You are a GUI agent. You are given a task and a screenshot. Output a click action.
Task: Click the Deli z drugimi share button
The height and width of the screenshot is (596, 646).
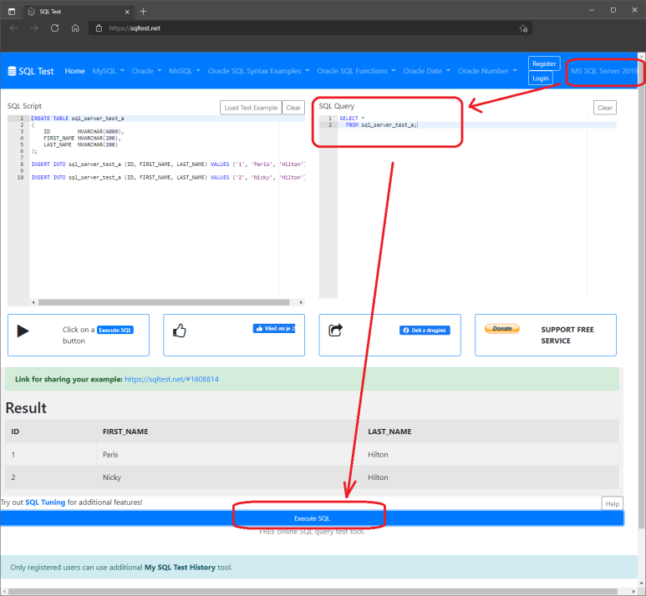(425, 330)
